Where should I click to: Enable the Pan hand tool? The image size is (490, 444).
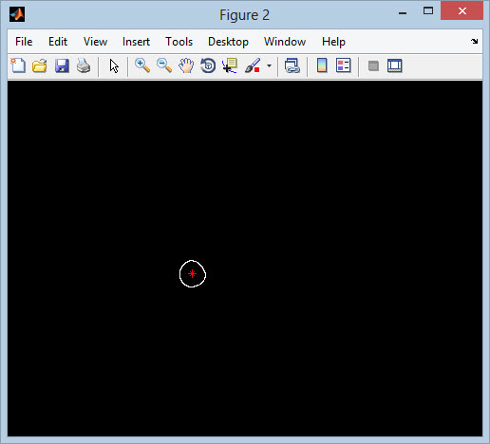(186, 65)
